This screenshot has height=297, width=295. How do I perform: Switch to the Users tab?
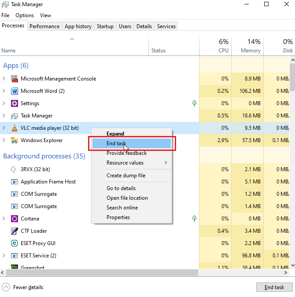pos(125,26)
